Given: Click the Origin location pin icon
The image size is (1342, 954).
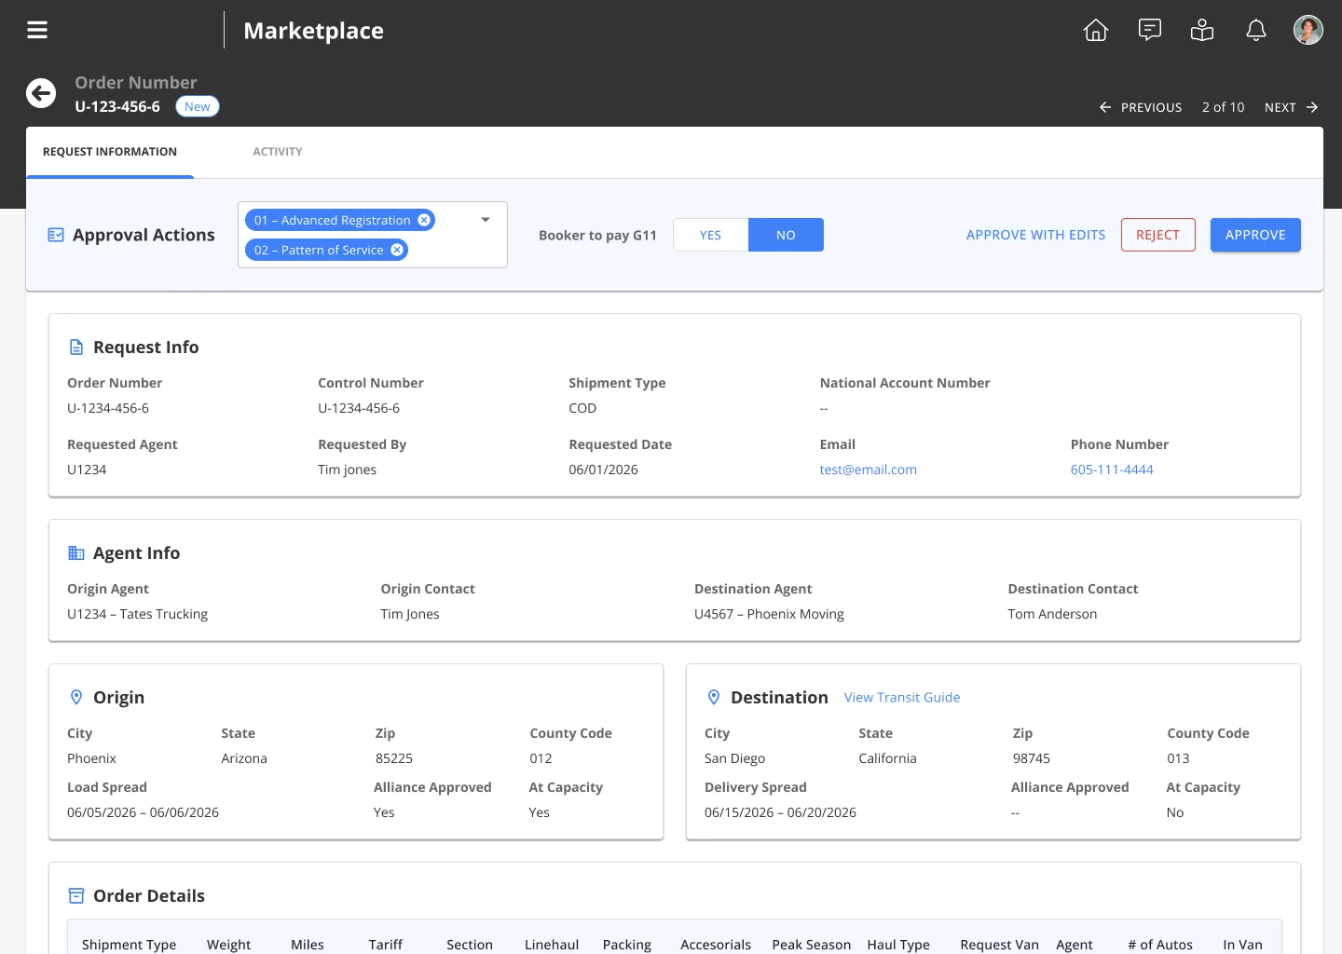Looking at the screenshot, I should coord(76,697).
